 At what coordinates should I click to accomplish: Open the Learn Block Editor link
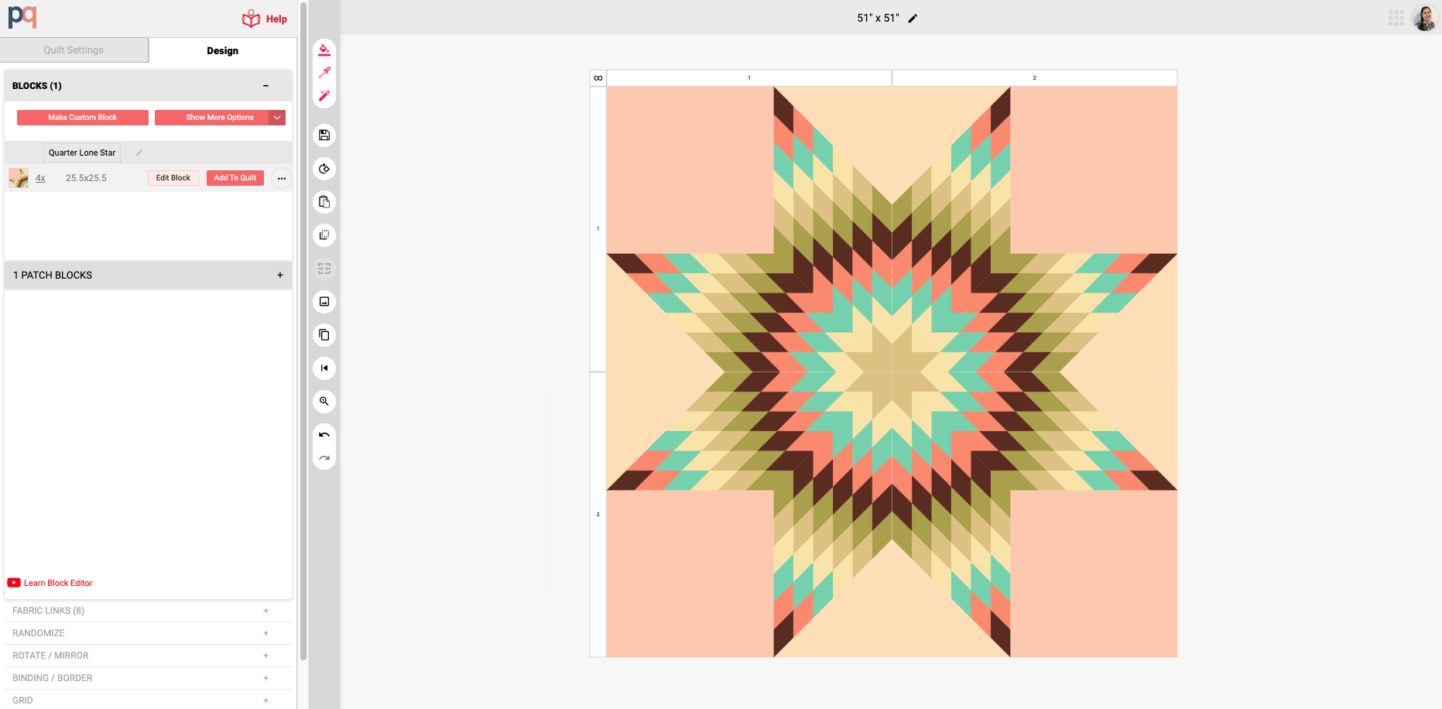58,583
